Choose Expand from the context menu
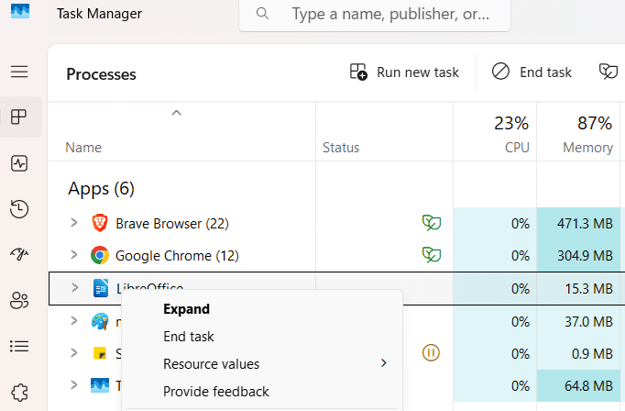This screenshot has width=625, height=411. 186,309
